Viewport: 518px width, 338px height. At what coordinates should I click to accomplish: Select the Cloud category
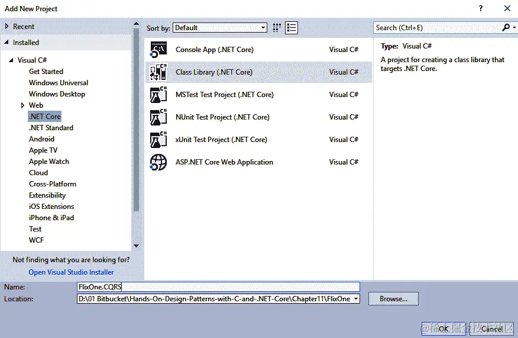click(x=38, y=173)
